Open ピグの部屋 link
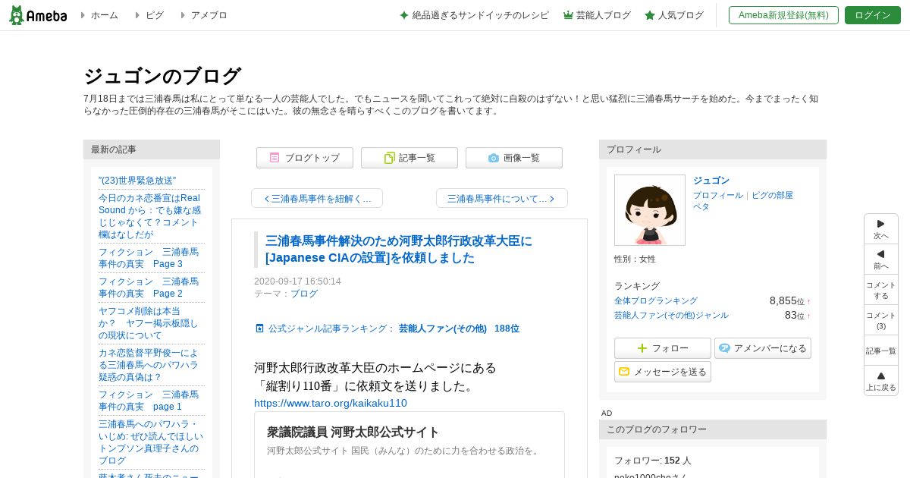The width and height of the screenshot is (910, 478). pos(772,195)
